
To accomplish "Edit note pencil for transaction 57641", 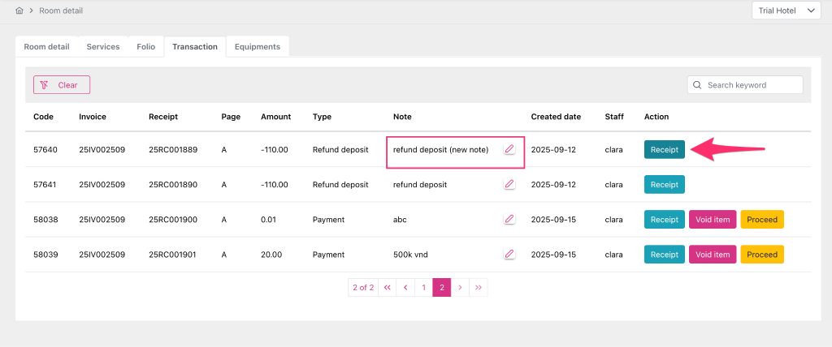I will point(509,184).
